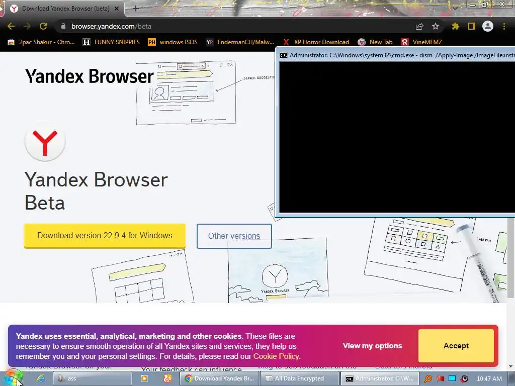
Task: Share this page via the share icon
Action: [x=419, y=26]
